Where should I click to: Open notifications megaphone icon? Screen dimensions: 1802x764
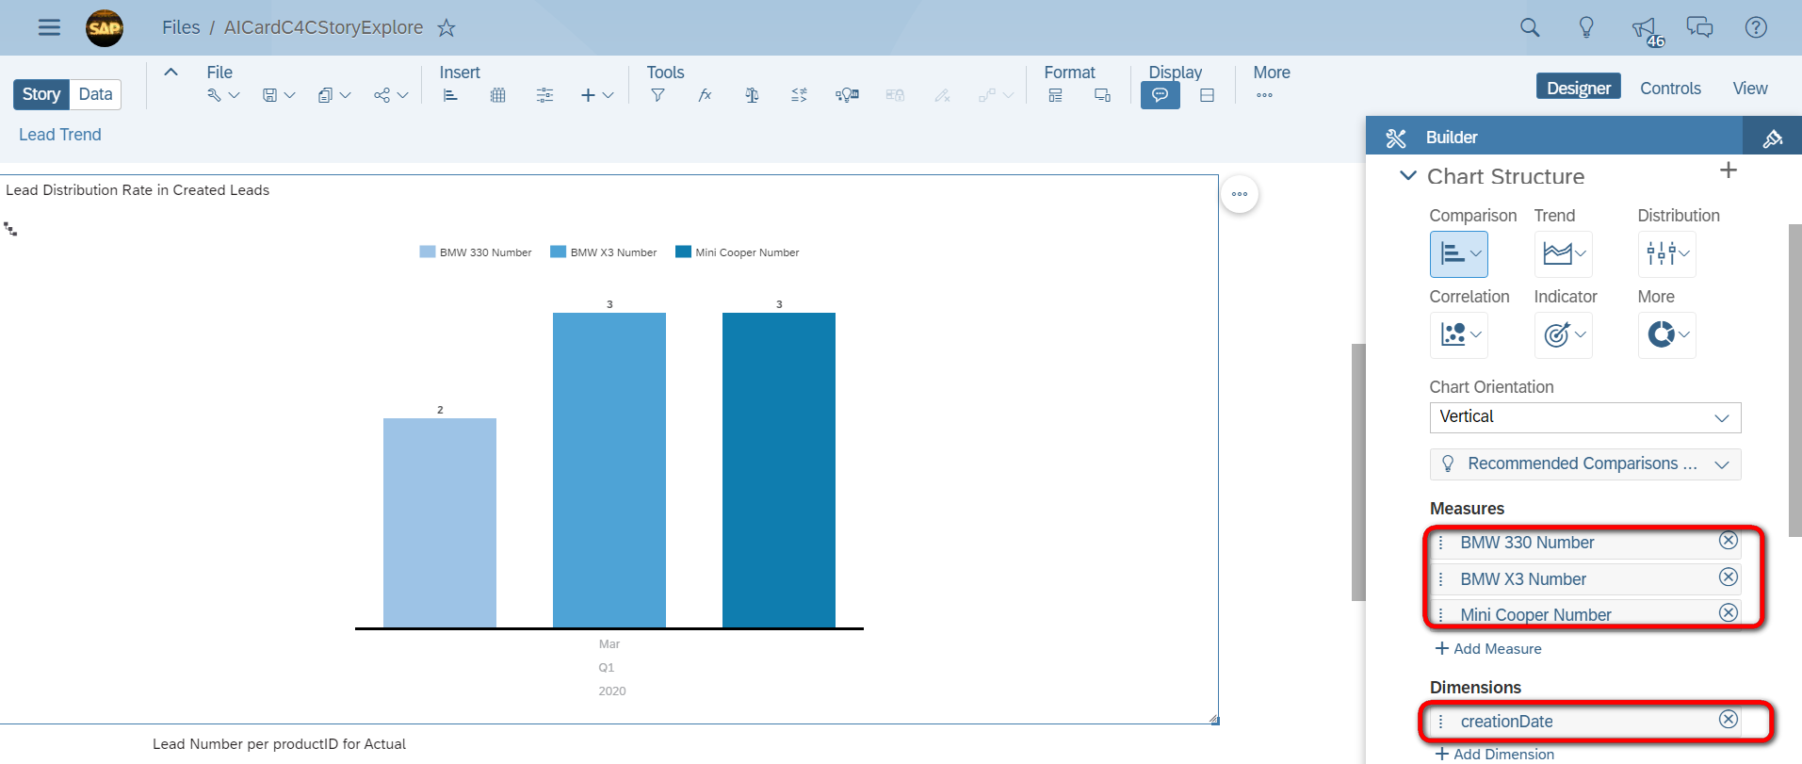click(1645, 29)
